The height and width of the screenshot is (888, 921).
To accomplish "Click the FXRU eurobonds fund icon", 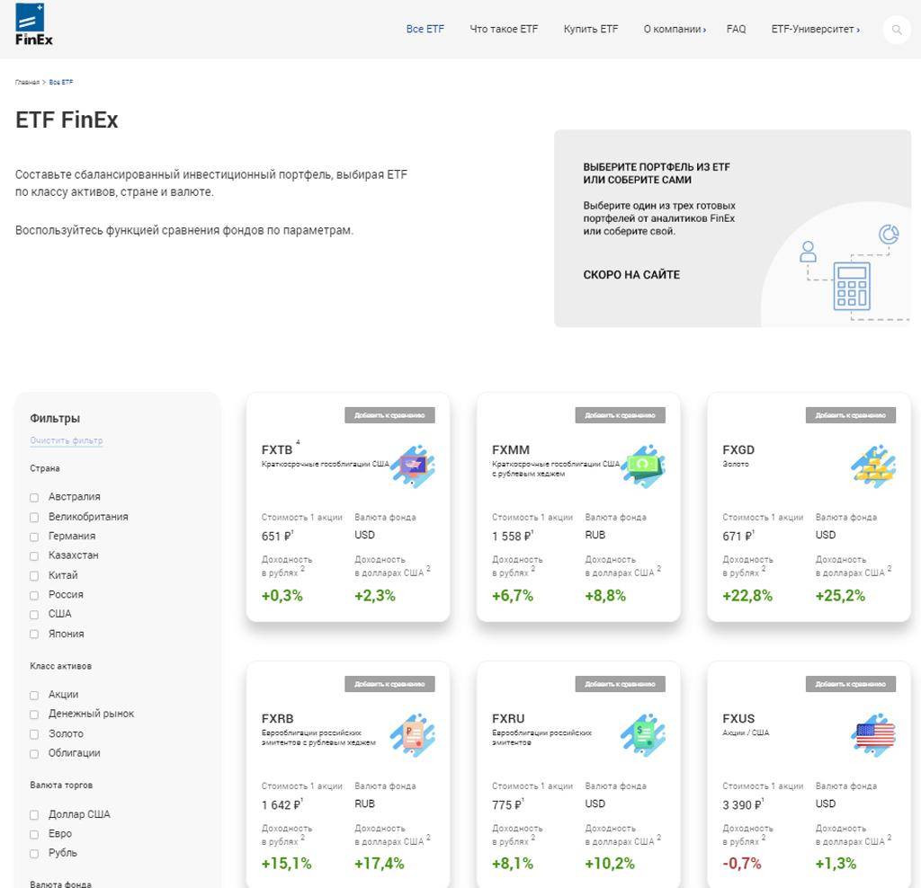I will coord(643,734).
